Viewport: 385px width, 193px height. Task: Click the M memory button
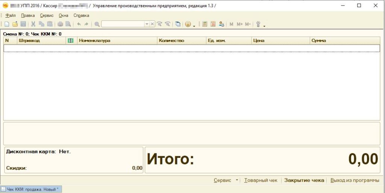coord(231,24)
